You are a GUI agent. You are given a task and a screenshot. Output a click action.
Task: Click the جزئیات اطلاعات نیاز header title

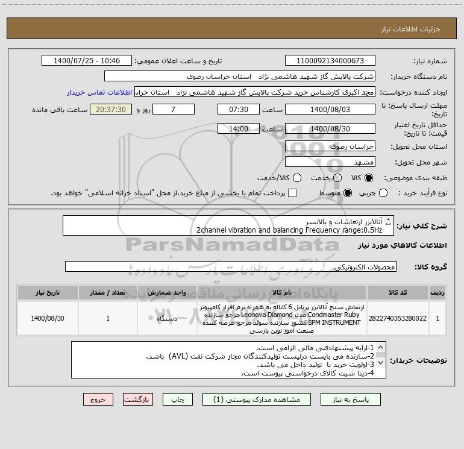pyautogui.click(x=411, y=29)
